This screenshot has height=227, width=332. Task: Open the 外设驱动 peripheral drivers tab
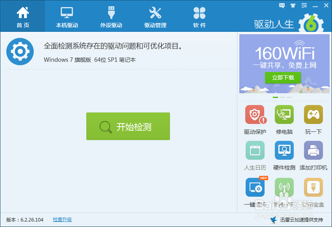pyautogui.click(x=111, y=17)
